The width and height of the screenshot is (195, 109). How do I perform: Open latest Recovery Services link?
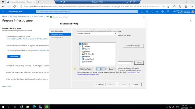click(x=42, y=50)
